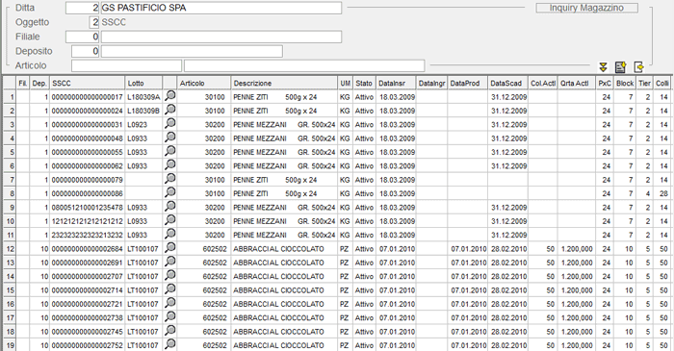Open magnifier for SSCC 000000000000000062
674x351 pixels.
pyautogui.click(x=170, y=165)
